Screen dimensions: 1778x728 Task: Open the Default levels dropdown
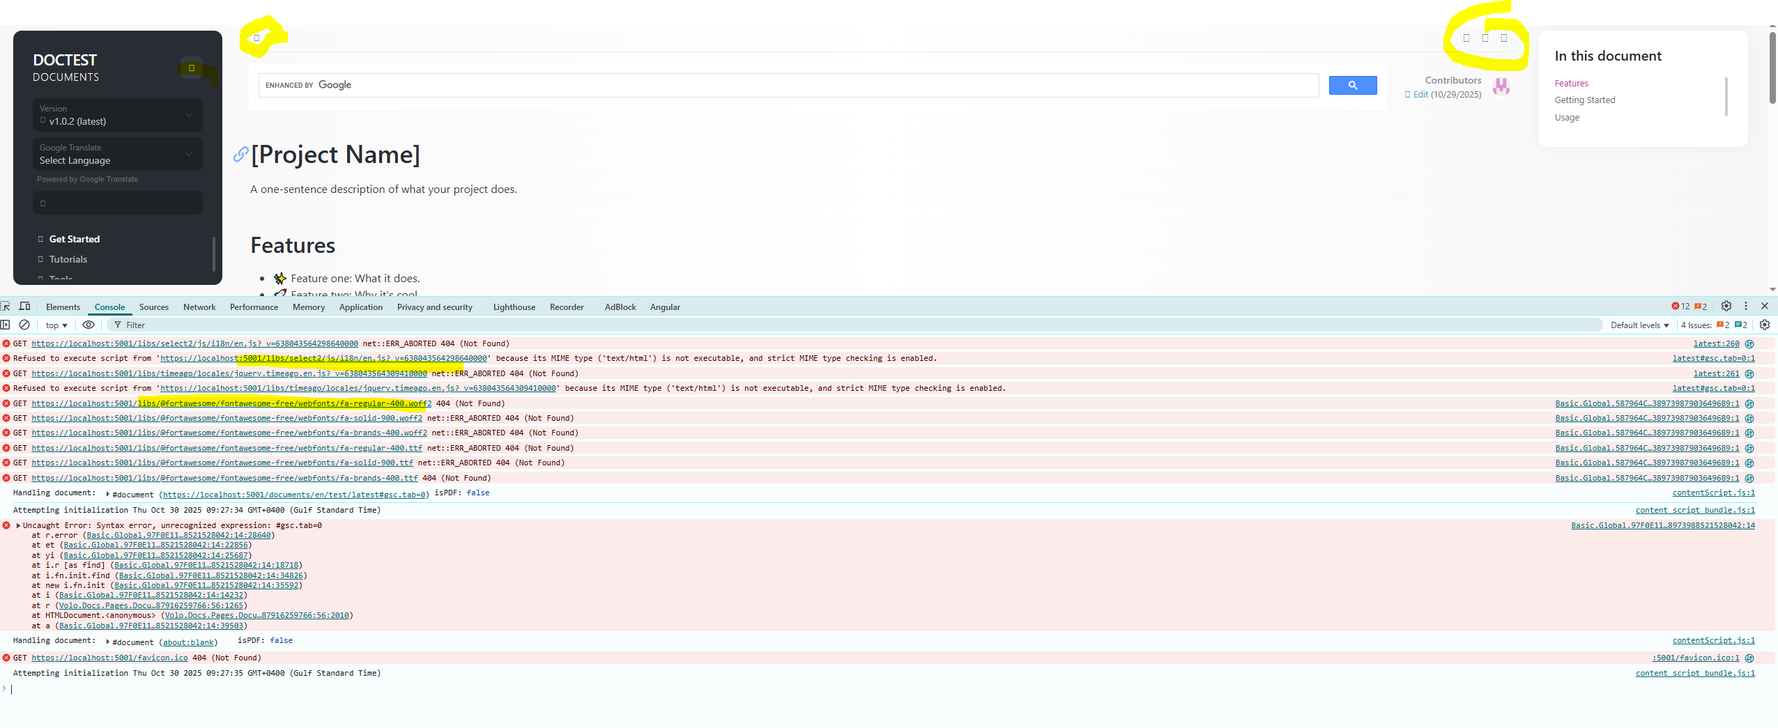point(1639,325)
